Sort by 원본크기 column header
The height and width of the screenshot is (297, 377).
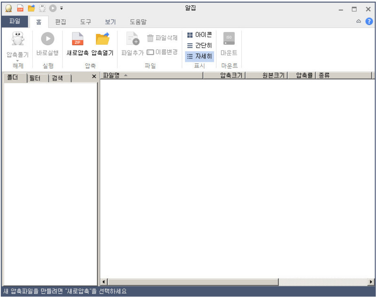(267, 75)
